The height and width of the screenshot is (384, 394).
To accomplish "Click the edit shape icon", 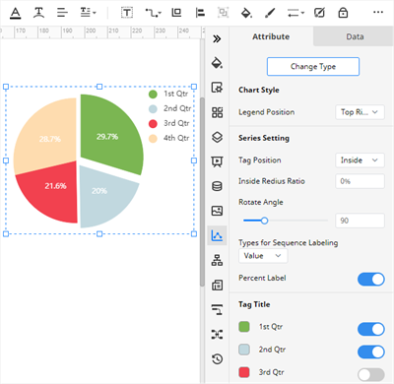I will click(319, 13).
